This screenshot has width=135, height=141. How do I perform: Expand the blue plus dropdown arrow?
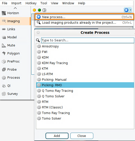coord(130,10)
